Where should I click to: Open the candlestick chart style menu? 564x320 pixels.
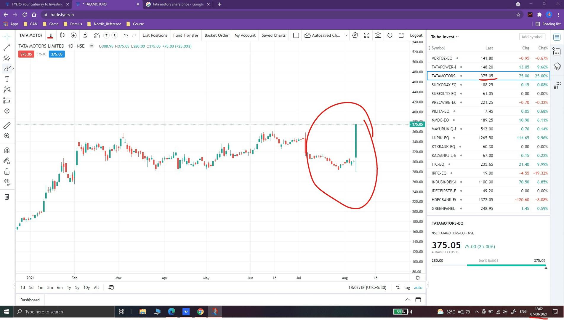coord(62,35)
